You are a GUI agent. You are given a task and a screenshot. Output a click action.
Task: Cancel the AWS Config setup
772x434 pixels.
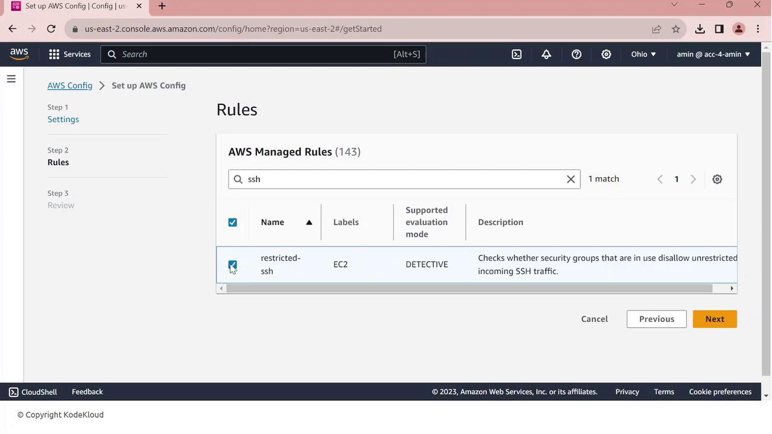tap(595, 319)
